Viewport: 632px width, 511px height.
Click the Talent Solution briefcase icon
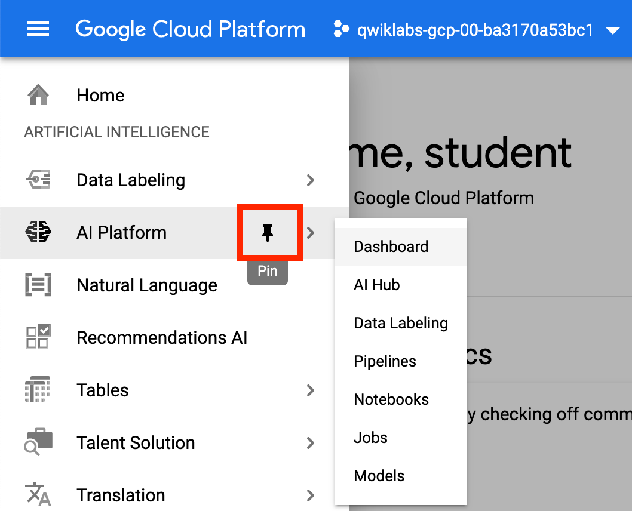point(38,442)
